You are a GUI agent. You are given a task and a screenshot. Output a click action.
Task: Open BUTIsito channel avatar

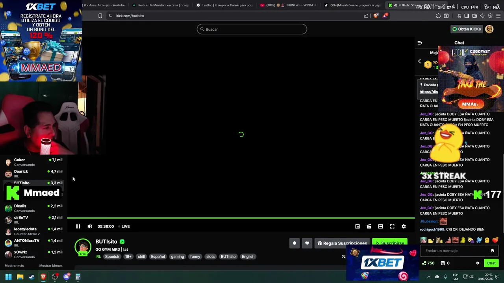point(83,247)
